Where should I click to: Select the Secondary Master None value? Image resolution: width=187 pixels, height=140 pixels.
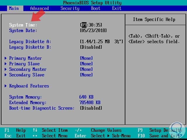pos(86,69)
